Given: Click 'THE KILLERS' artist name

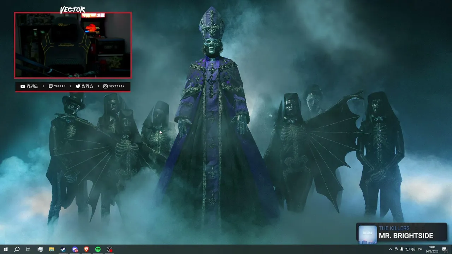Looking at the screenshot, I should [x=394, y=228].
